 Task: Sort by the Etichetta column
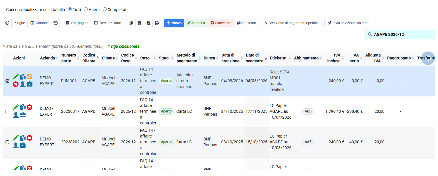coord(280,58)
